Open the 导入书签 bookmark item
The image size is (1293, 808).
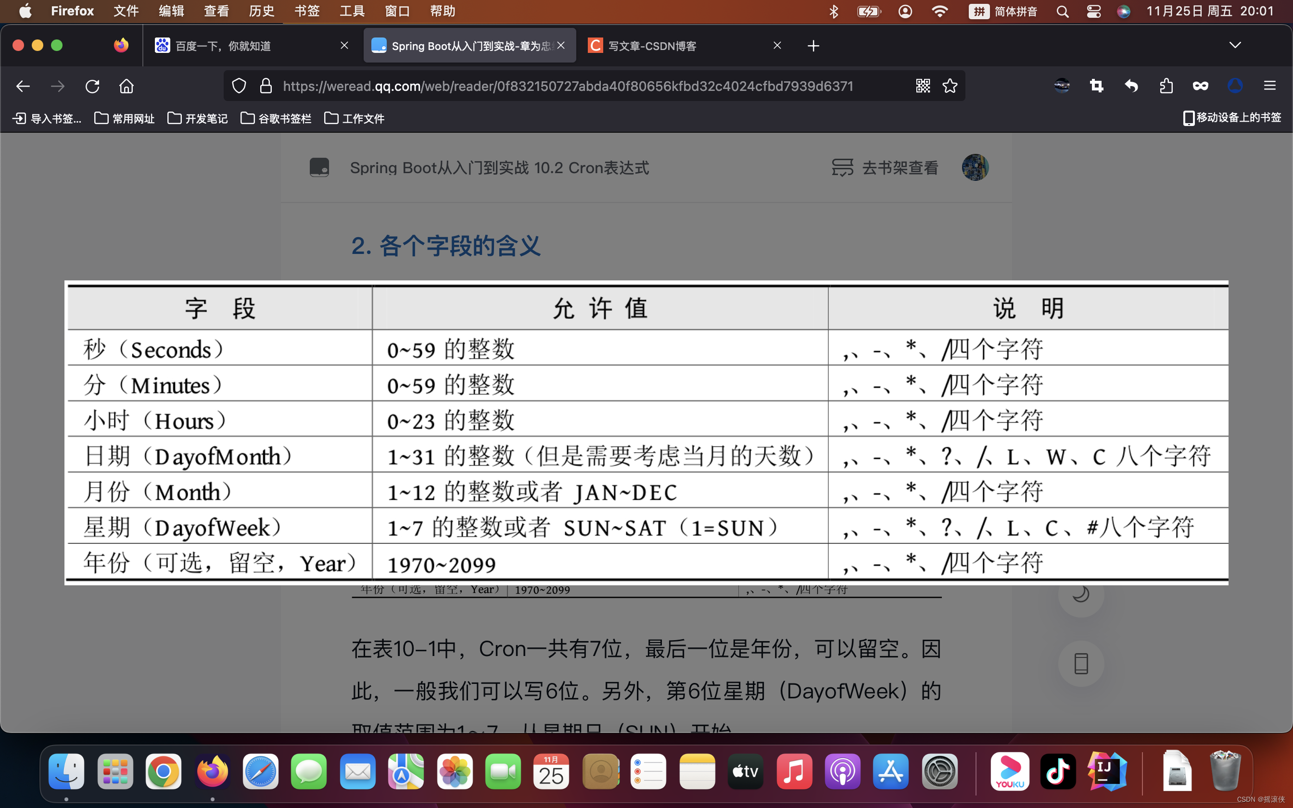tap(47, 118)
